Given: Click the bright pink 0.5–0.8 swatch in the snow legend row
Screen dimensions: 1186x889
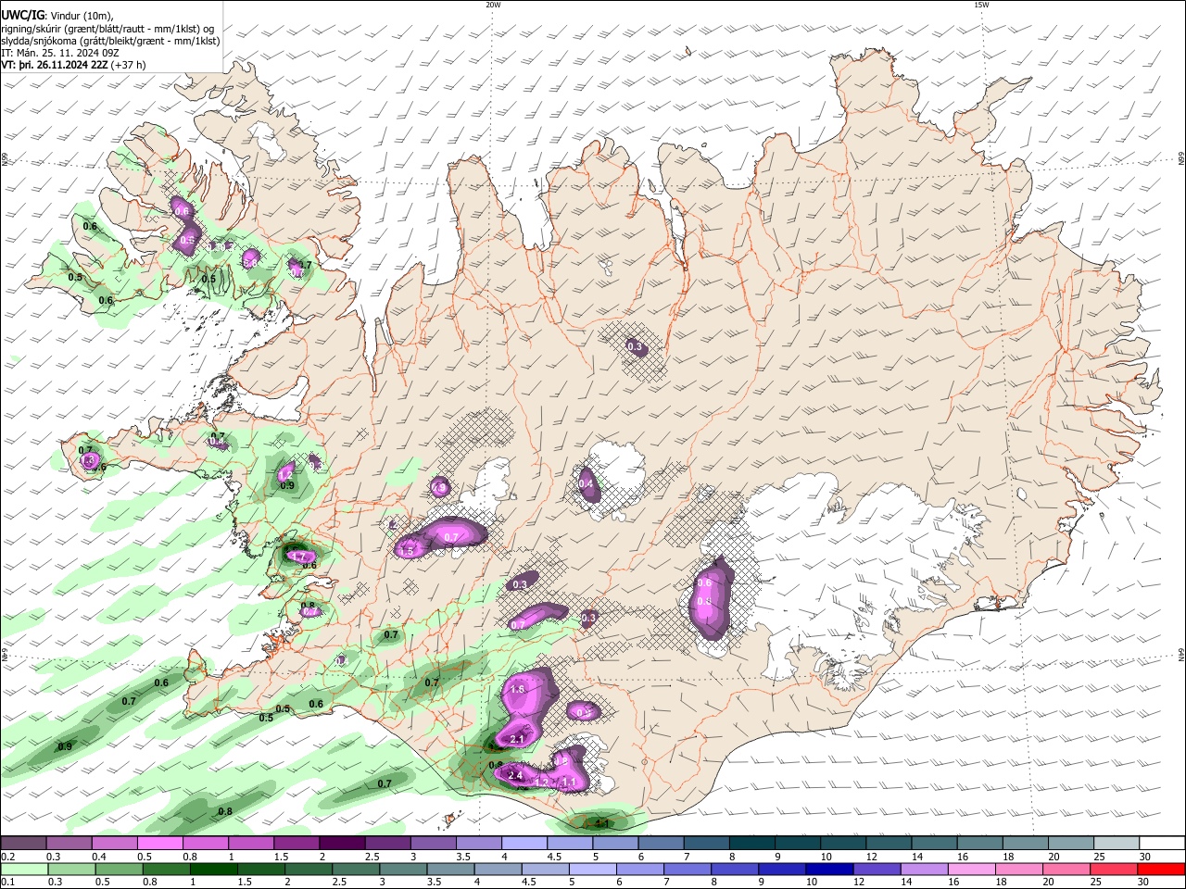Looking at the screenshot, I should coord(159,844).
